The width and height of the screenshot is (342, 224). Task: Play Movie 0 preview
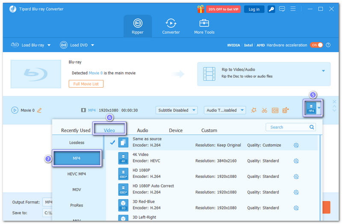click(x=15, y=110)
